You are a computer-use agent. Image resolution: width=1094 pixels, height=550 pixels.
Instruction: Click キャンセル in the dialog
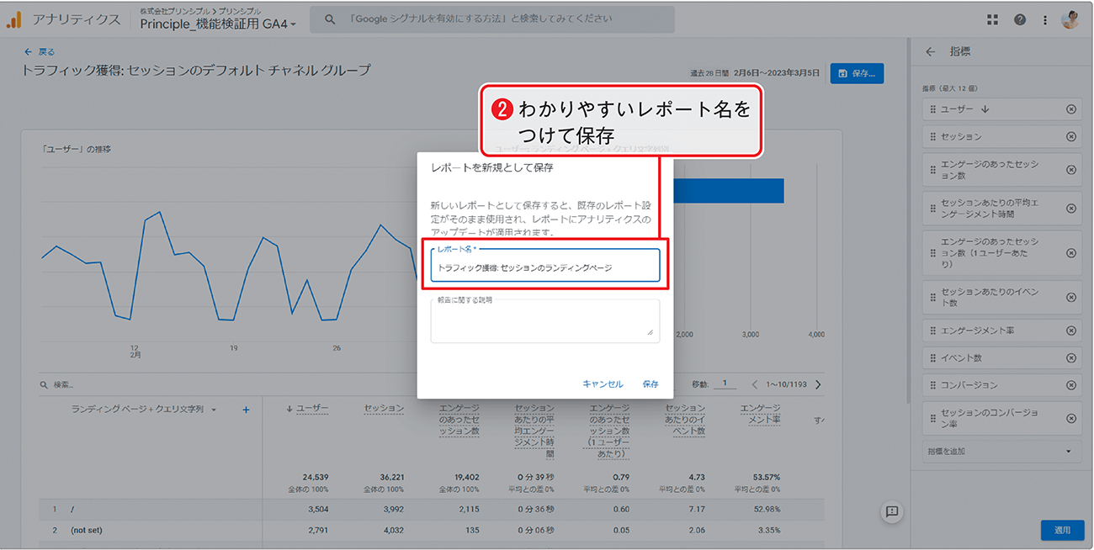coord(603,384)
